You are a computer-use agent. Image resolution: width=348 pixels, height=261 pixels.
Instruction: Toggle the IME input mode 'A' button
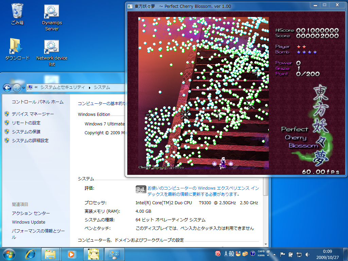[226, 254]
